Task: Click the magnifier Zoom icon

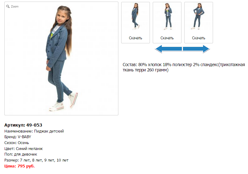Action: (8, 6)
